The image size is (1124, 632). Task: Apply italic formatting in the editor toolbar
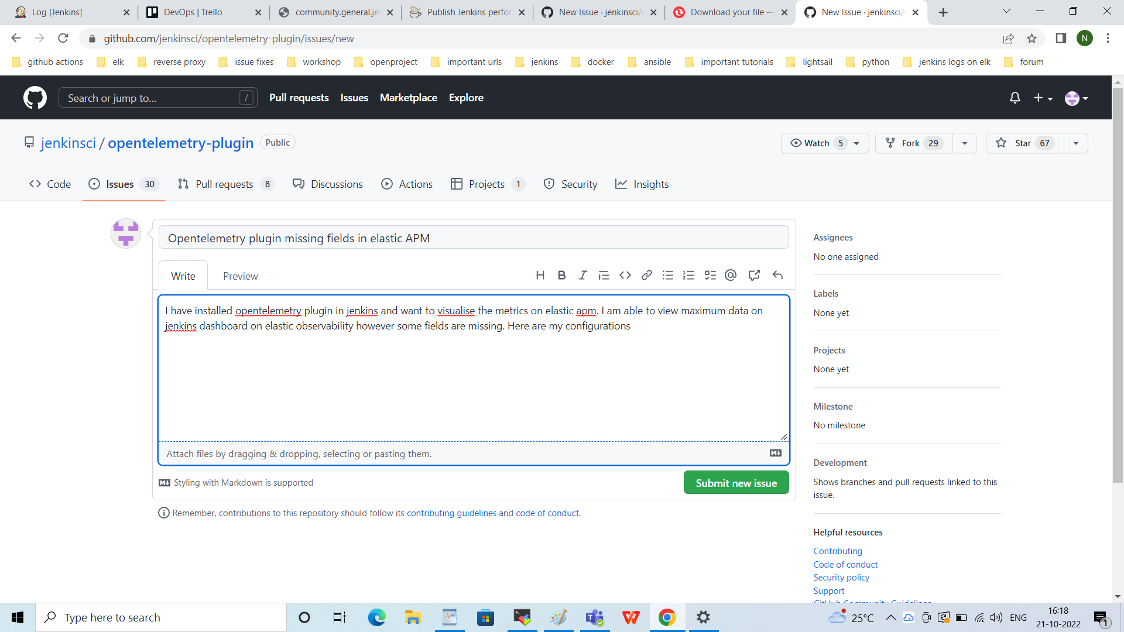[582, 275]
